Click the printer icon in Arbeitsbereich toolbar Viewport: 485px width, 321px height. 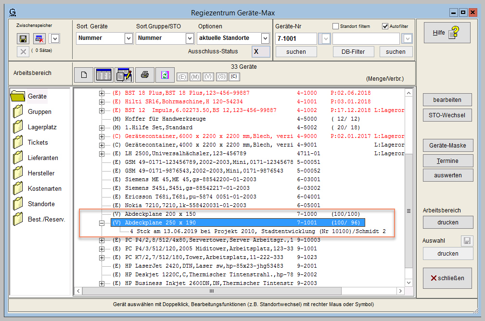tap(144, 74)
